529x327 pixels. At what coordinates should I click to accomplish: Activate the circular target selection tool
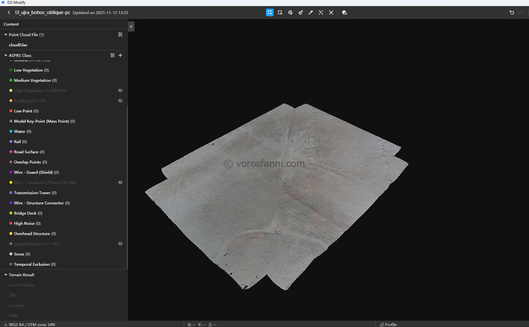pyautogui.click(x=290, y=12)
